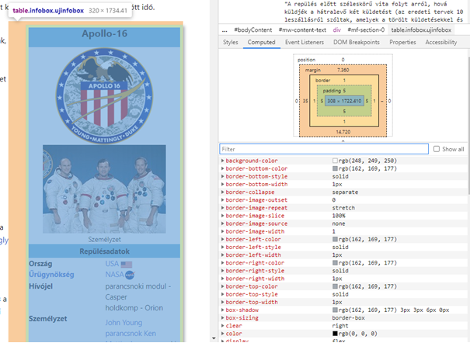Open the Apollo 16 crew photo
This screenshot has width=470, height=343.
(x=104, y=177)
